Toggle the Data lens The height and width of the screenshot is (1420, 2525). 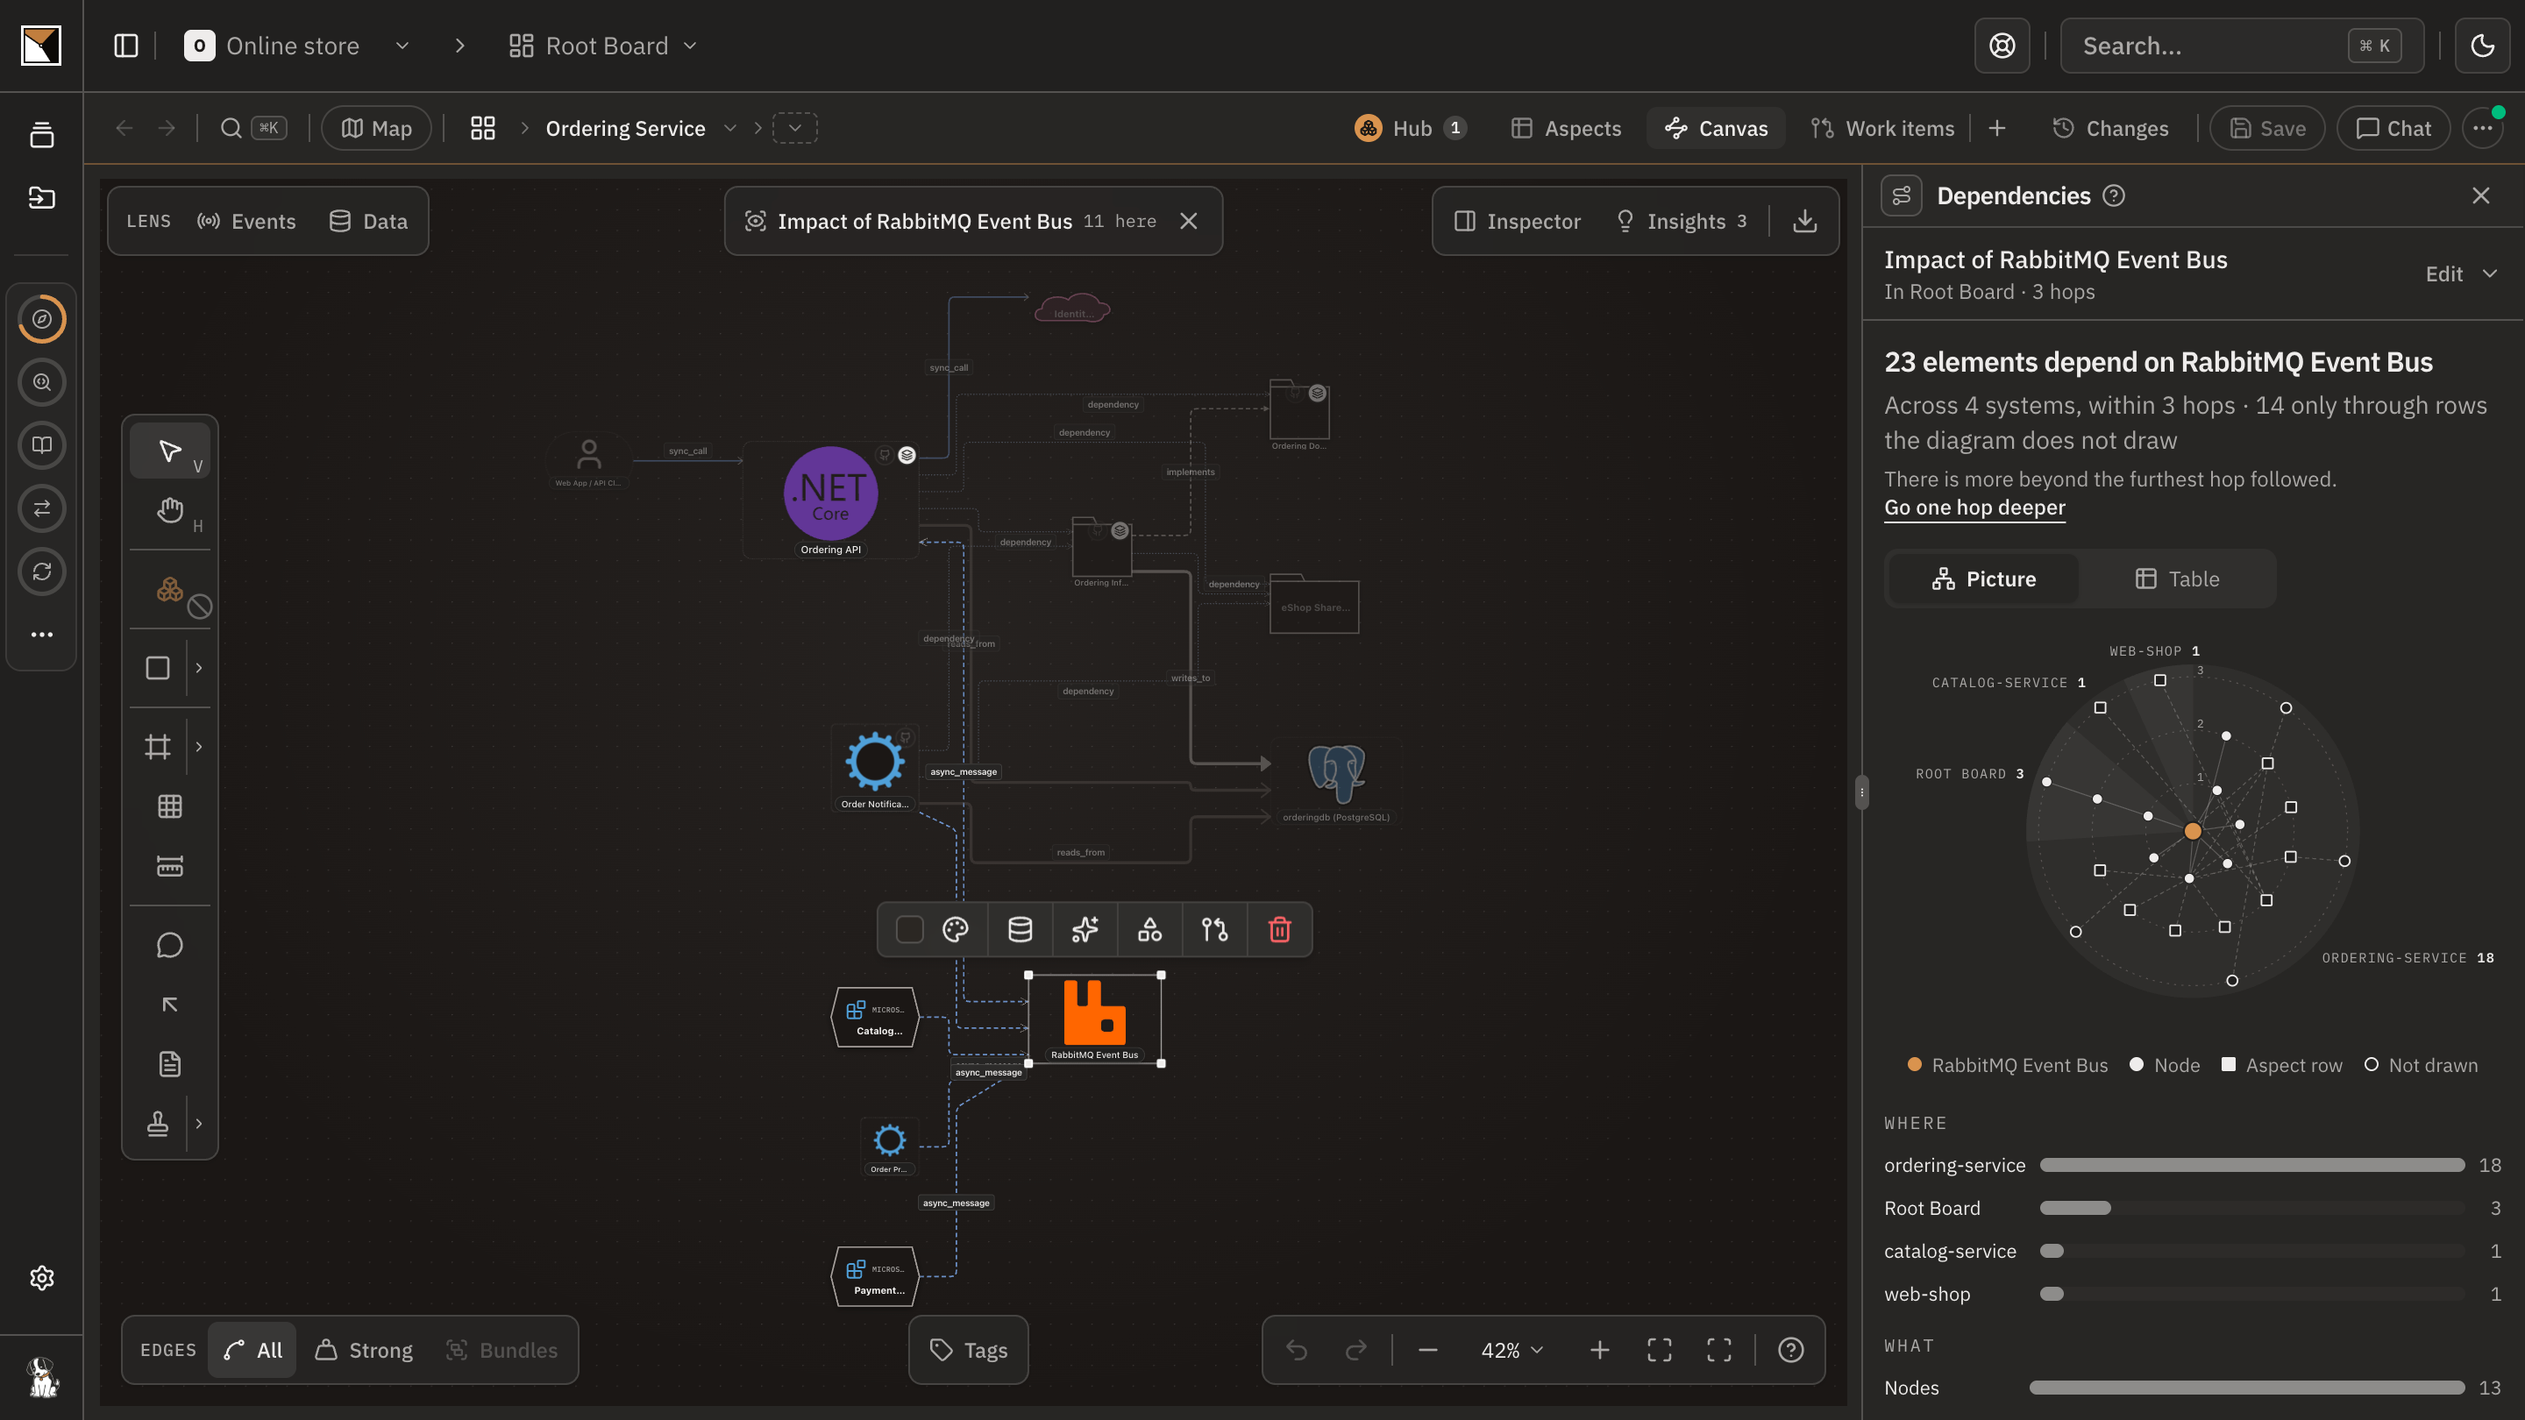[368, 222]
